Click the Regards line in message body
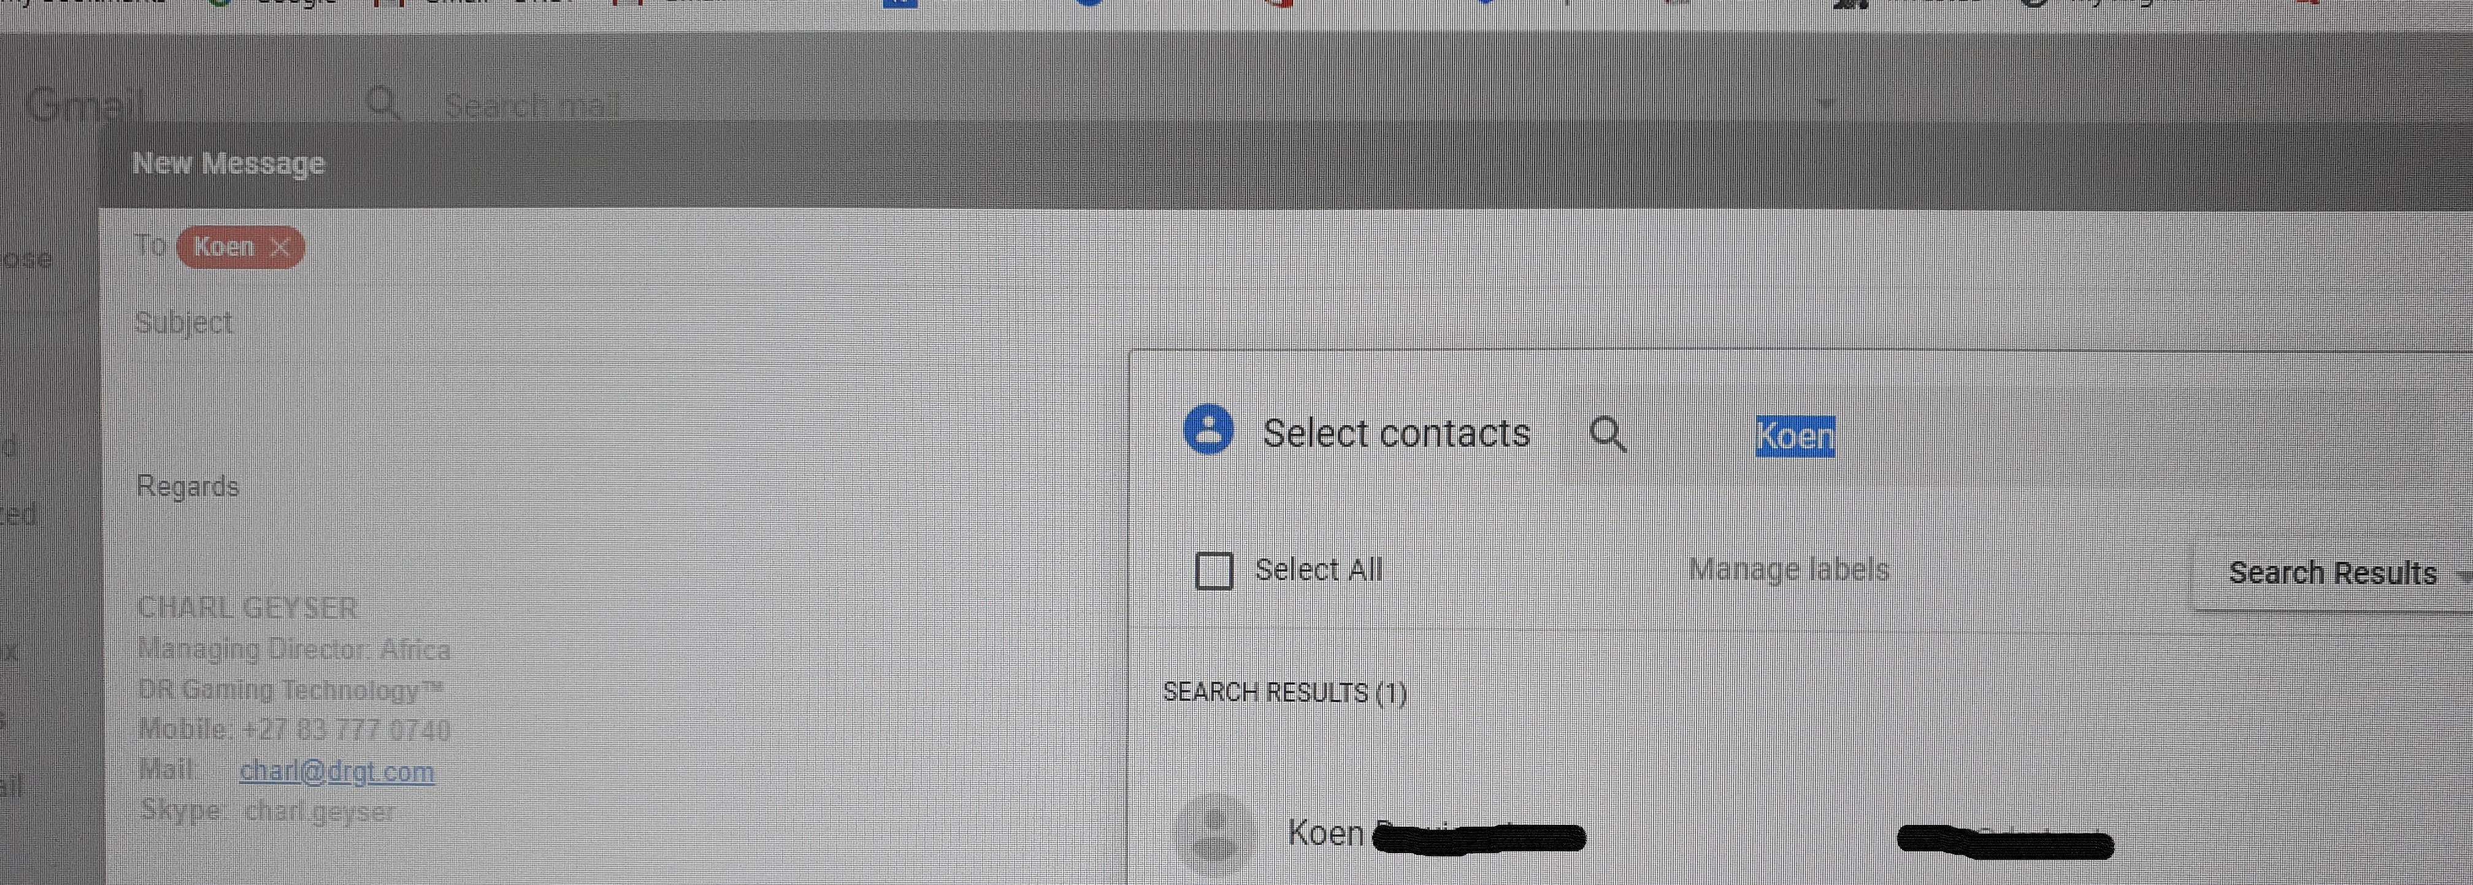 tap(187, 486)
